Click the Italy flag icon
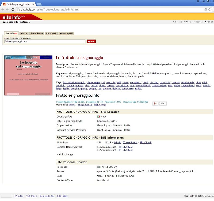Viewport: 214px width, 201px height. pyautogui.click(x=98, y=117)
